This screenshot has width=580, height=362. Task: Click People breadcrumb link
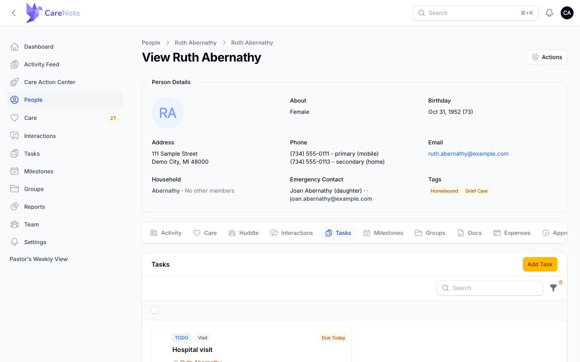coord(151,43)
